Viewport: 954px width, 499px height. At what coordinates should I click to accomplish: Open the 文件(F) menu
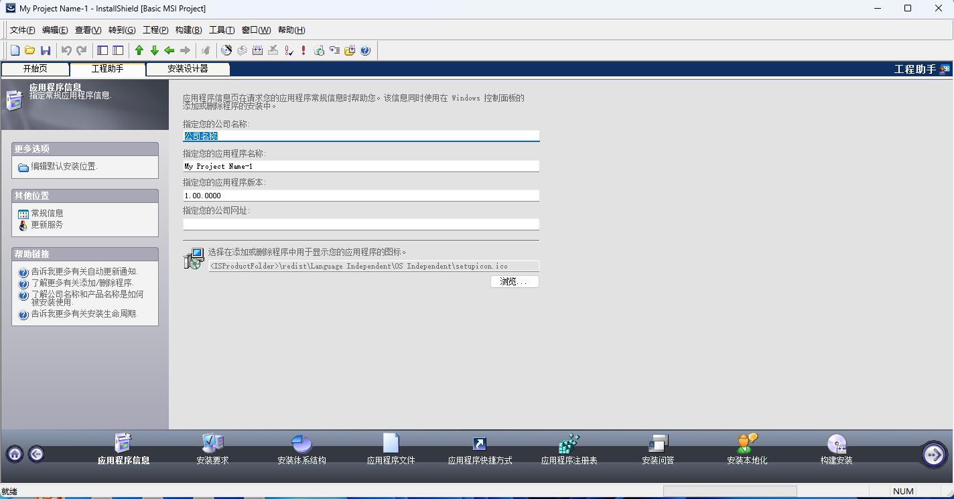(x=22, y=30)
